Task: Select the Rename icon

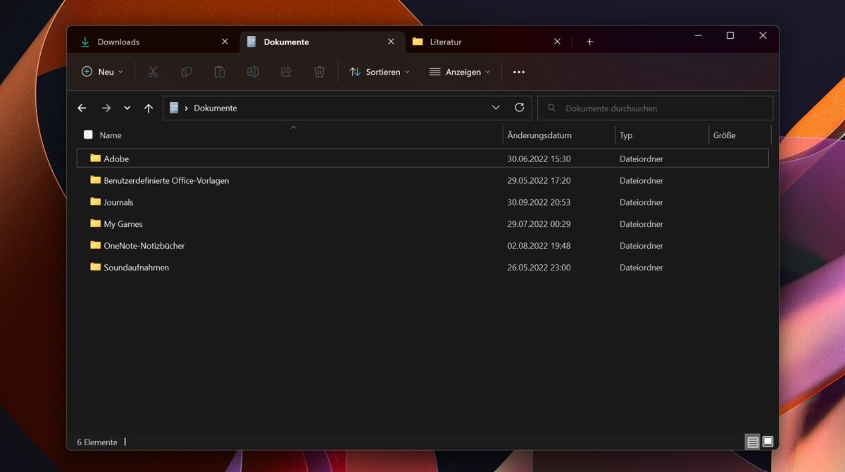Action: 253,71
